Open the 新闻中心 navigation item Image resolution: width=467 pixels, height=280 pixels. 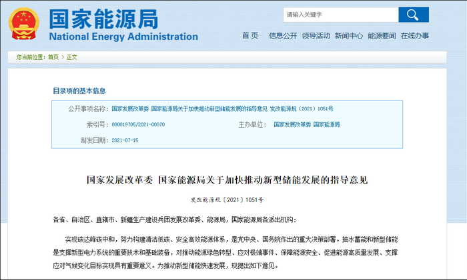(349, 36)
